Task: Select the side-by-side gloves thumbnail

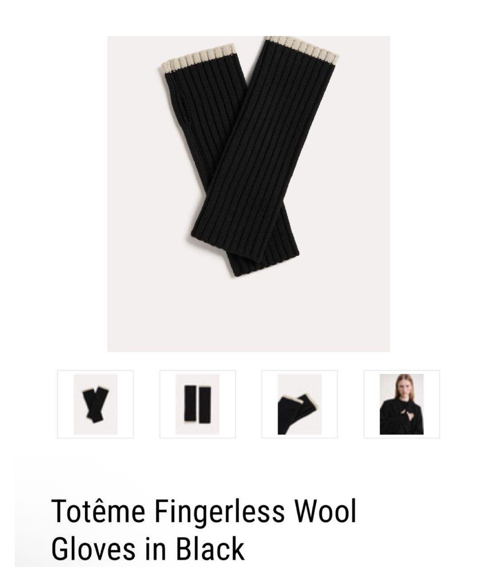Action: pyautogui.click(x=197, y=404)
